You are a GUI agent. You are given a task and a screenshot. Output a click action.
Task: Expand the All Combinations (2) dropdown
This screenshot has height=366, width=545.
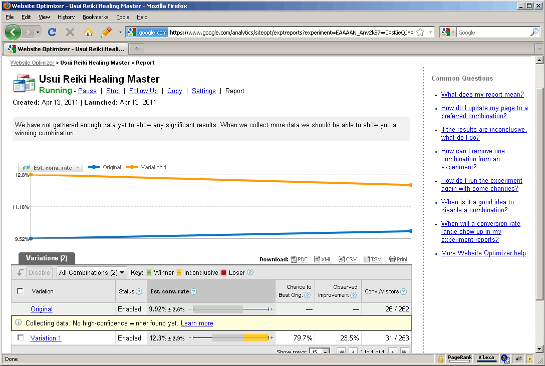(x=92, y=272)
